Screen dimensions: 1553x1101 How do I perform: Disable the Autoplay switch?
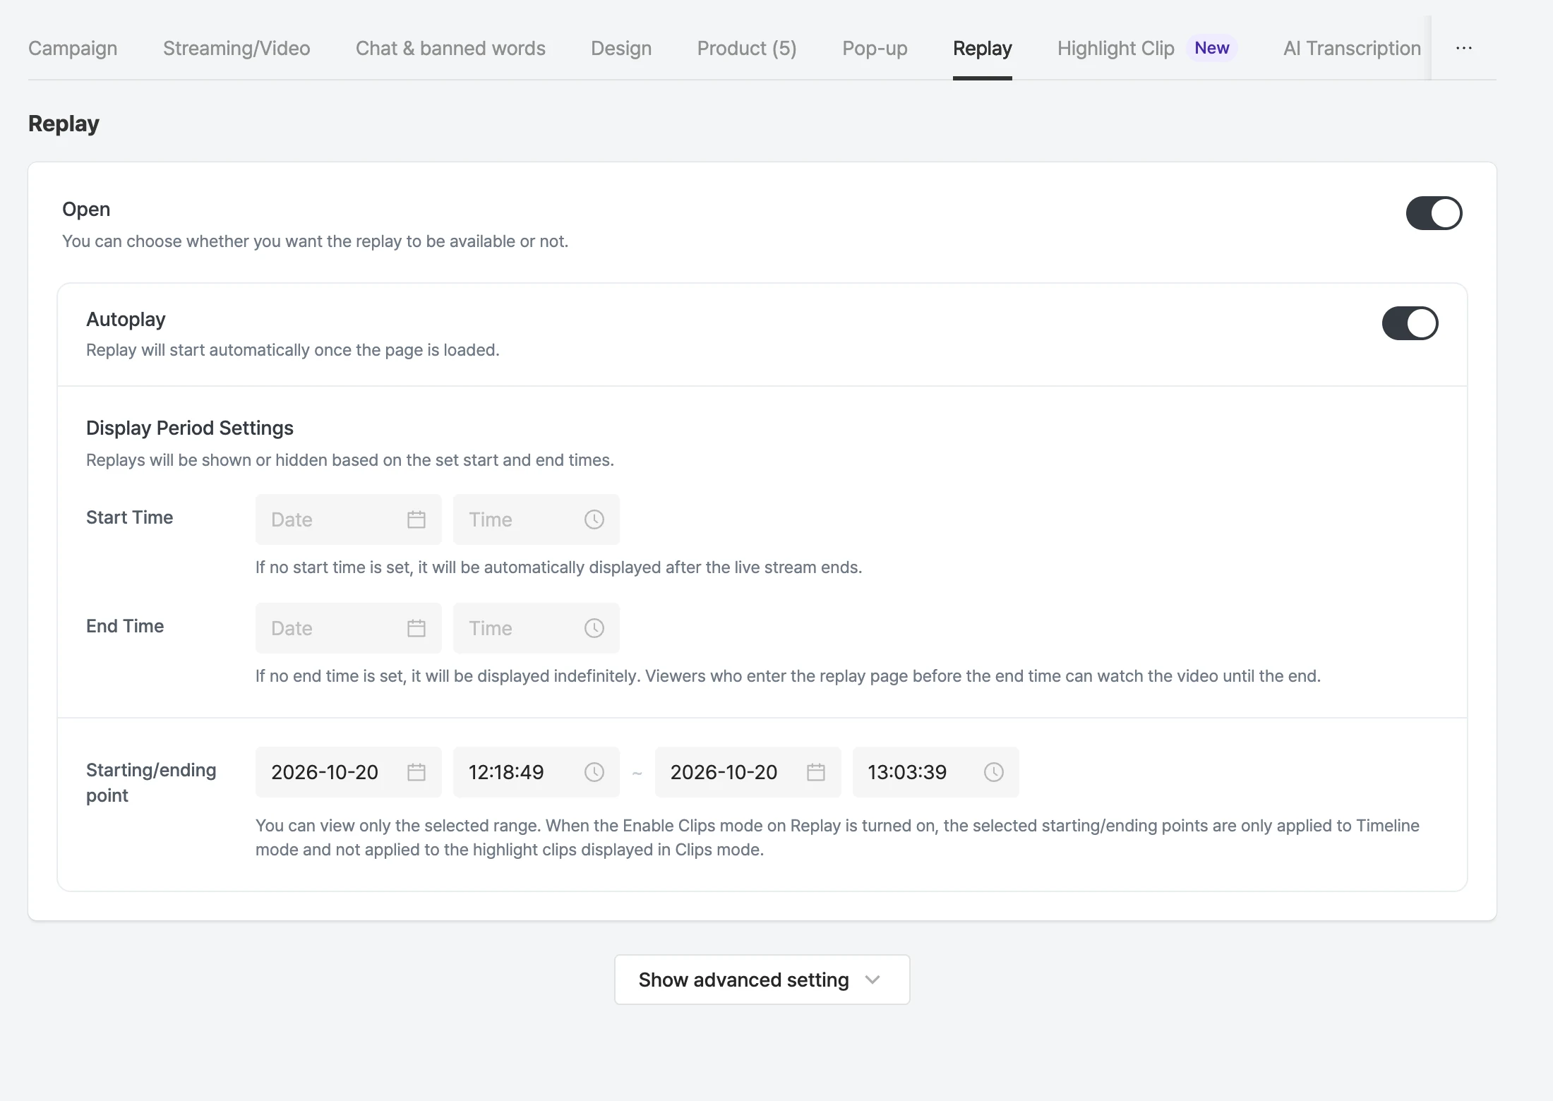[x=1410, y=323]
